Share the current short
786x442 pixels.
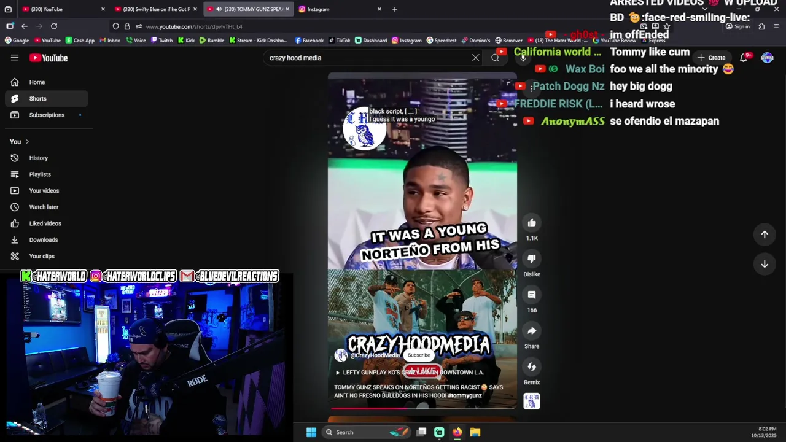pos(532,331)
